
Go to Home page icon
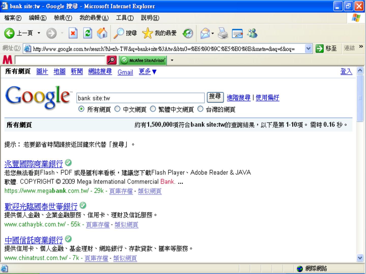point(102,33)
